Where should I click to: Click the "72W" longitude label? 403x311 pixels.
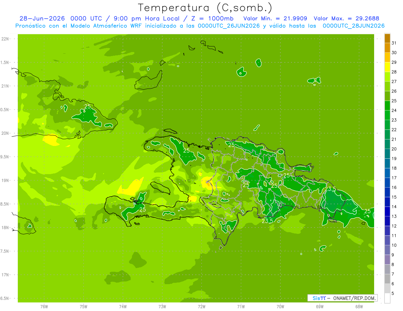201,306
